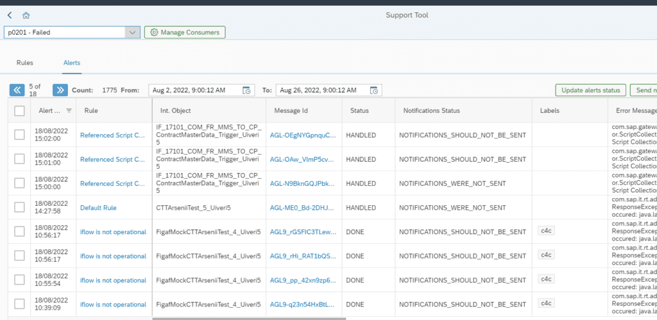657x320 pixels.
Task: Select checkbox for 15:01:00 alert row
Action: point(19,159)
